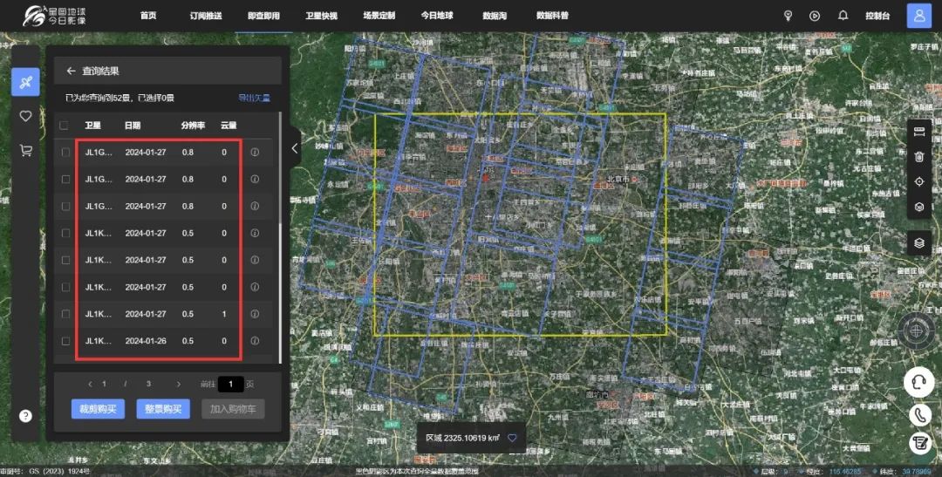
Task: Open the shopping cart icon in sidebar
Action: [25, 150]
